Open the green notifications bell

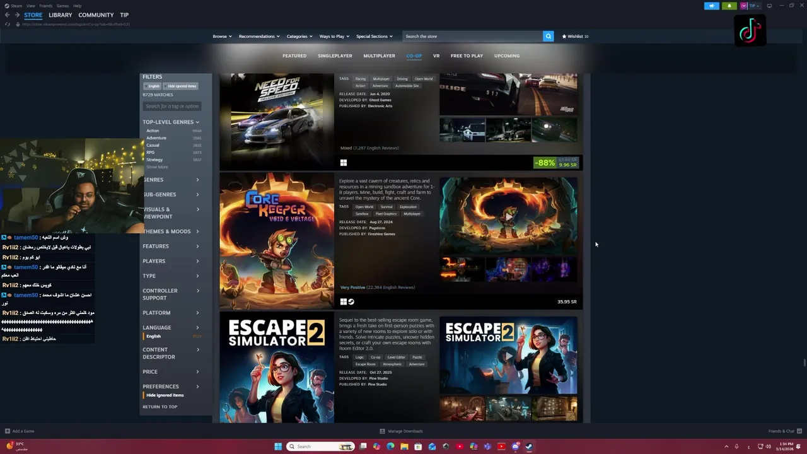pos(729,6)
